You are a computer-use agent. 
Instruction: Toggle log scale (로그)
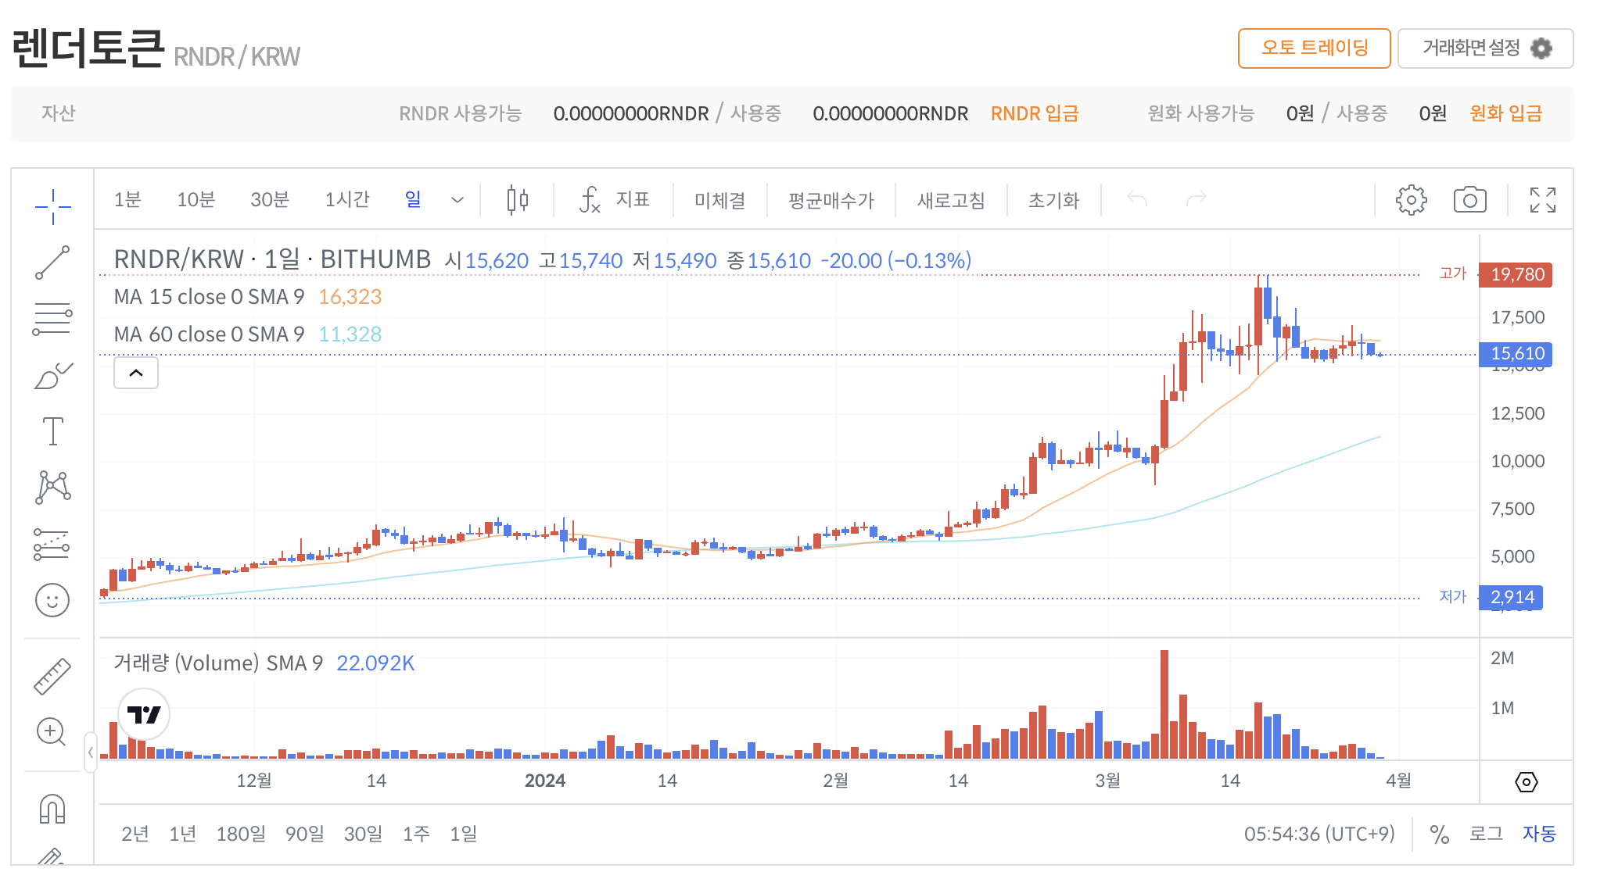[x=1486, y=834]
